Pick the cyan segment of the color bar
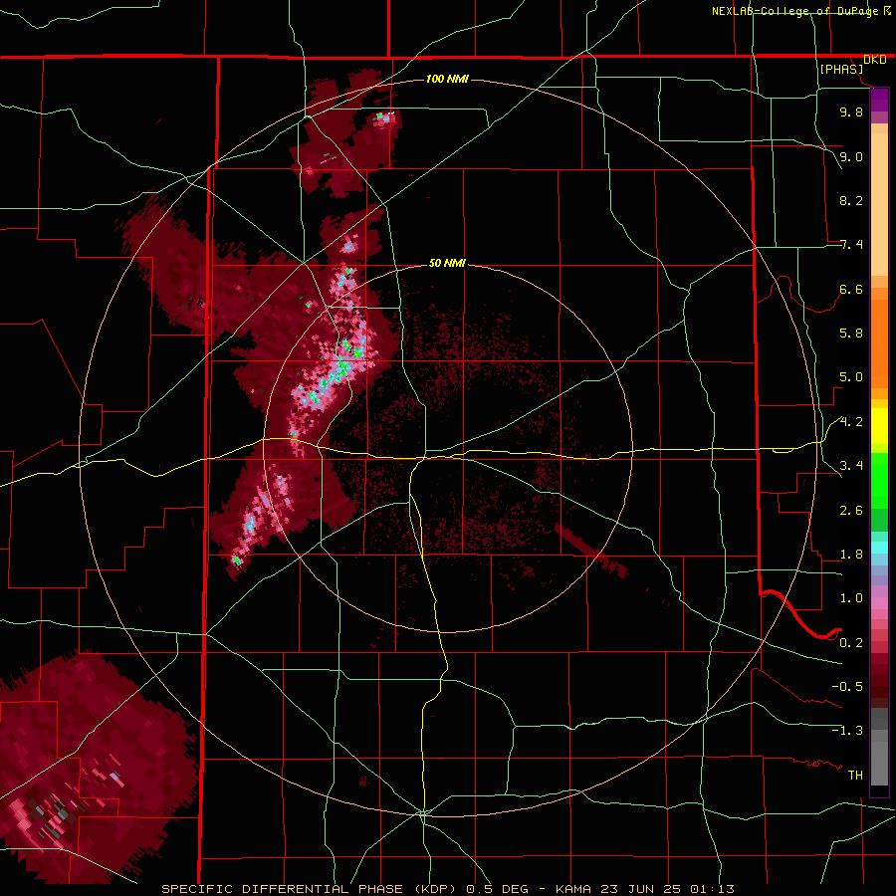Viewport: 896px width, 896px height. [879, 548]
